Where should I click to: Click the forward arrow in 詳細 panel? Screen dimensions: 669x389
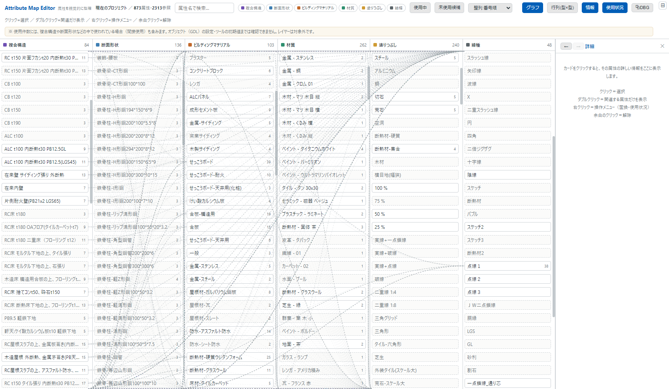pyautogui.click(x=578, y=46)
